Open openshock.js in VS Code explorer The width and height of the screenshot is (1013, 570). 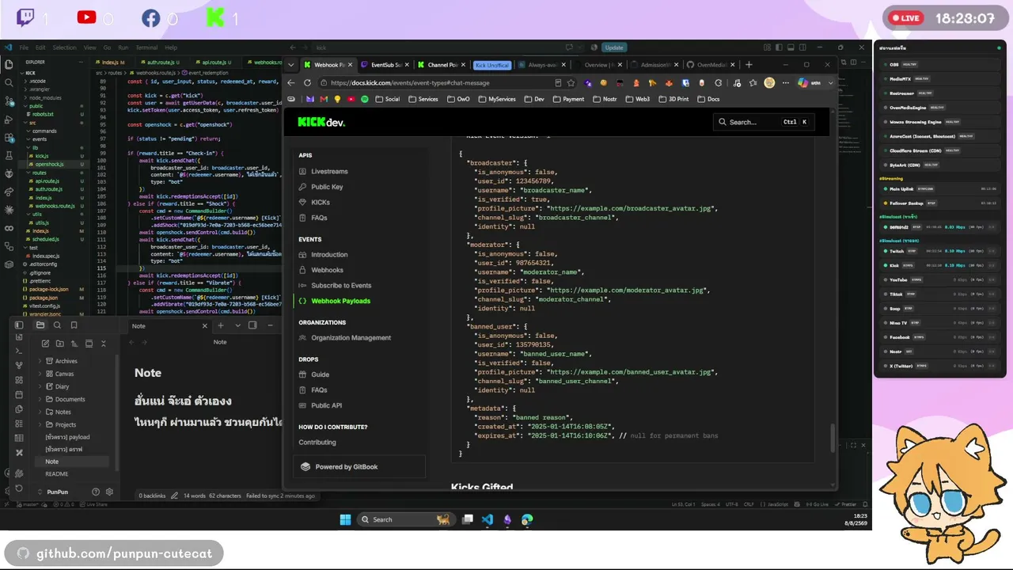tap(49, 164)
